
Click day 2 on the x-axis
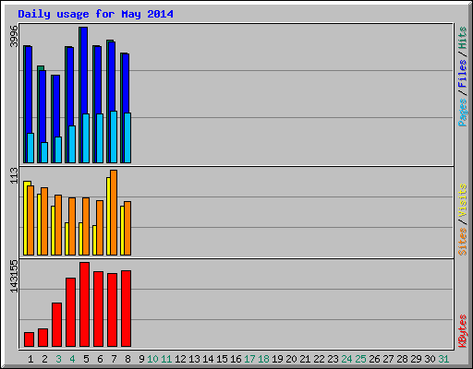(44, 359)
